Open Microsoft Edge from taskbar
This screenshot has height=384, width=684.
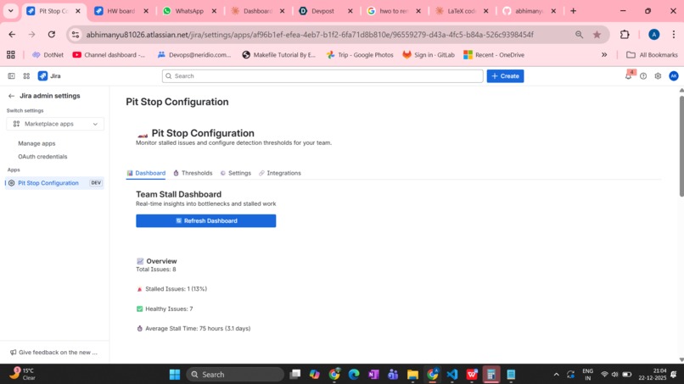(x=354, y=375)
